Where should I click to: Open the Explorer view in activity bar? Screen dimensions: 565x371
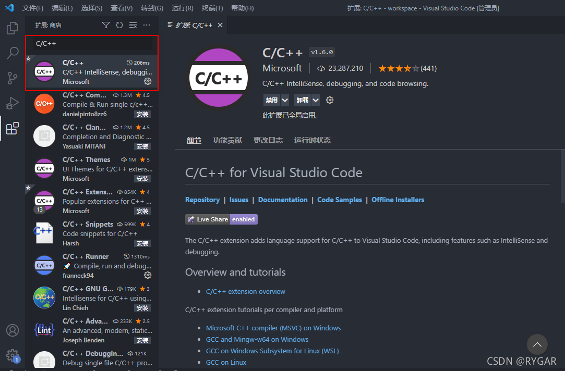coord(12,28)
